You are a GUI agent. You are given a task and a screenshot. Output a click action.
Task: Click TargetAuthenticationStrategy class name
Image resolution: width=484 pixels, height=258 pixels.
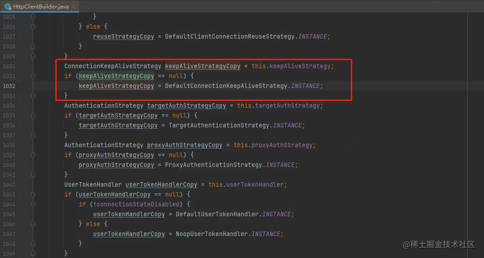coord(219,125)
